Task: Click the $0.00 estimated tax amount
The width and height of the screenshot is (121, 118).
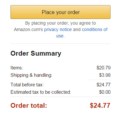Action: 105,92
